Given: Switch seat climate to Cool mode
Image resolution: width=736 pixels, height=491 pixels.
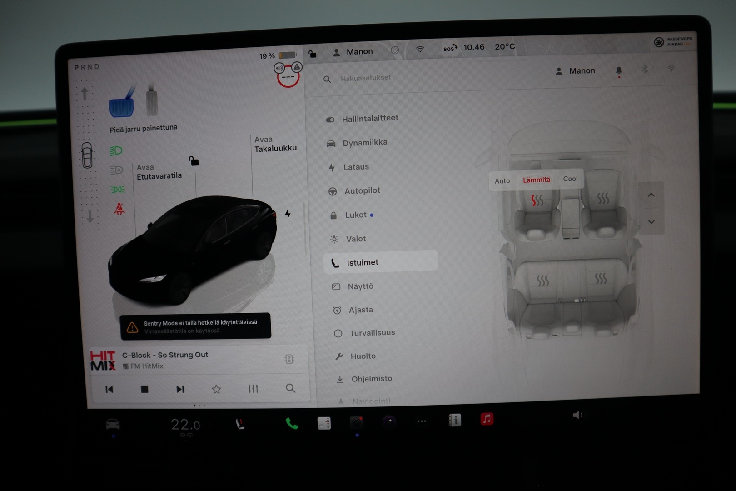Looking at the screenshot, I should point(570,179).
